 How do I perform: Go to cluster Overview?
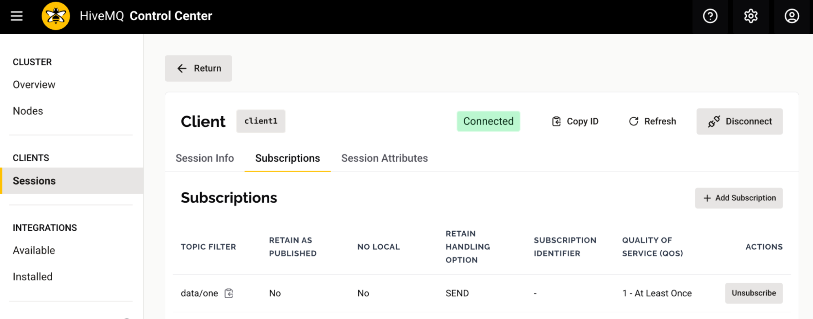coord(34,85)
